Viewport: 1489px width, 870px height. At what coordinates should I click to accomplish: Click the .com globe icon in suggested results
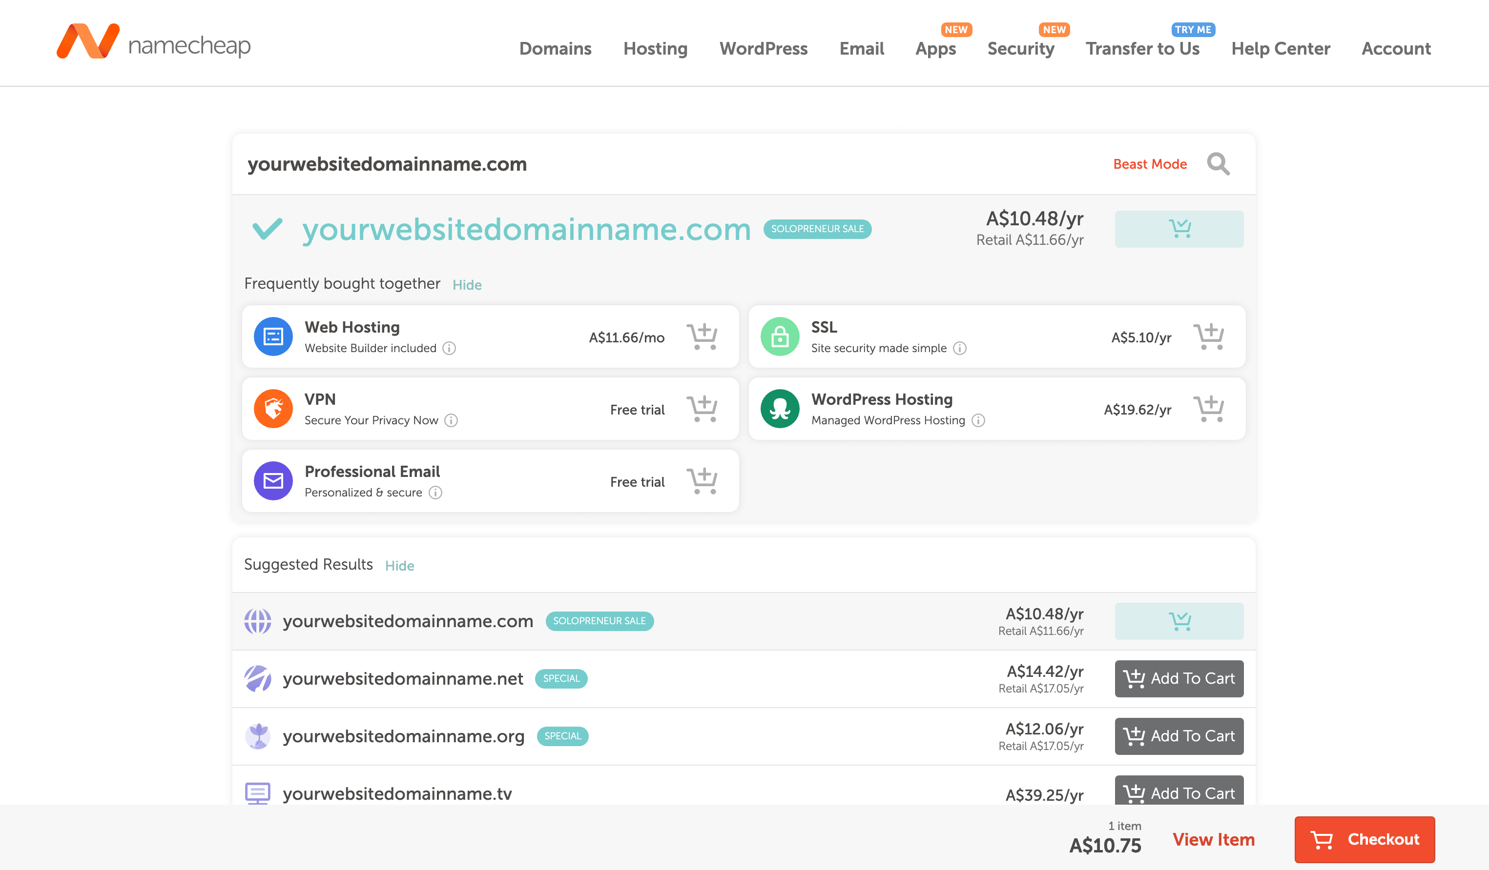coord(258,621)
